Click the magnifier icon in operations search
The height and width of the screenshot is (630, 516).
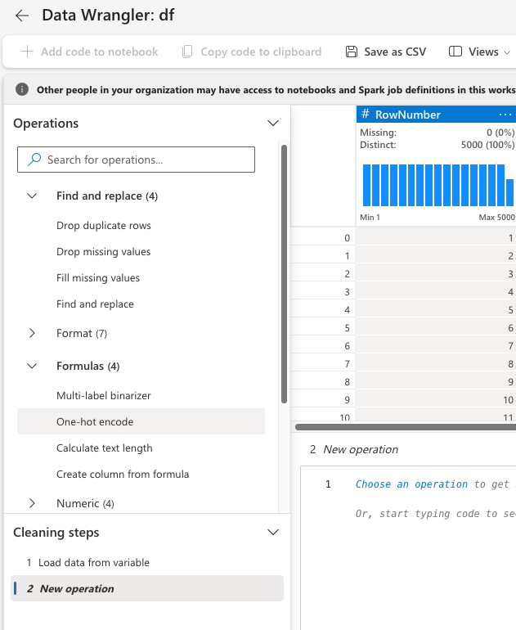point(34,160)
